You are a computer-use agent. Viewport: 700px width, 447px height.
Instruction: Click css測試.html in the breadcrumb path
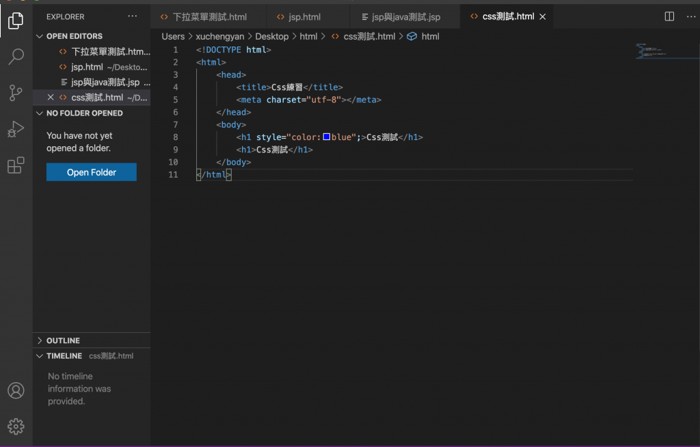pyautogui.click(x=369, y=37)
